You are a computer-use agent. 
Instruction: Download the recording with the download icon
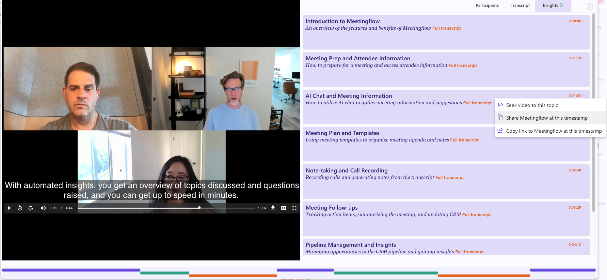273,208
